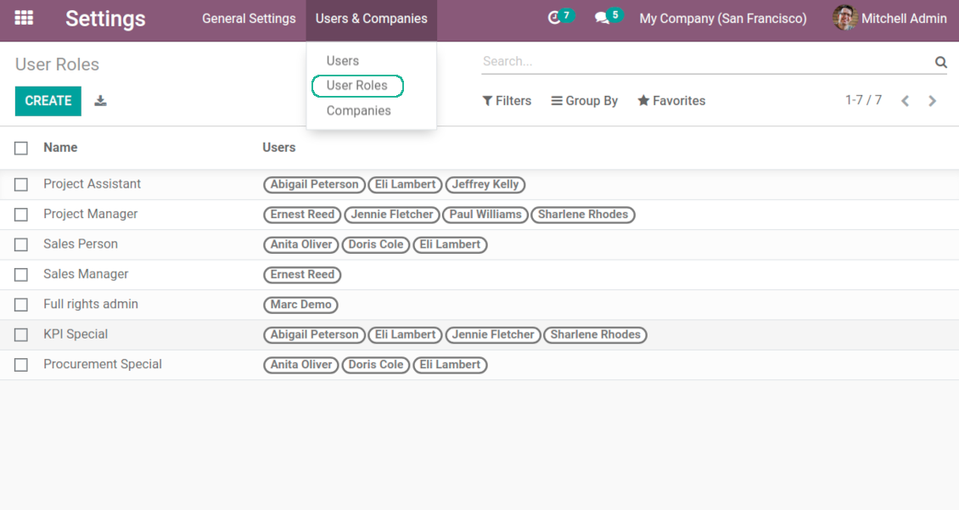
Task: Tick the select-all header checkbox
Action: [x=21, y=149]
